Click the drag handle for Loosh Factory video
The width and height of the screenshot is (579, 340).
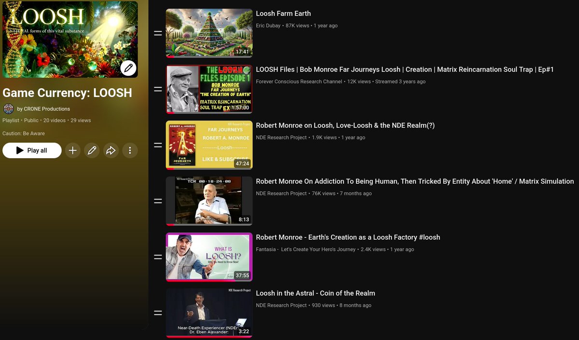pyautogui.click(x=158, y=257)
